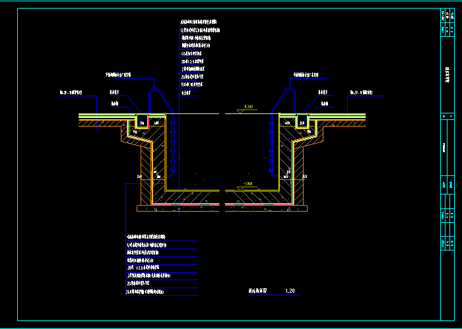Screen dimensions: 462x329
Task: Select last line of bottom annotation list
Action: pos(145,291)
